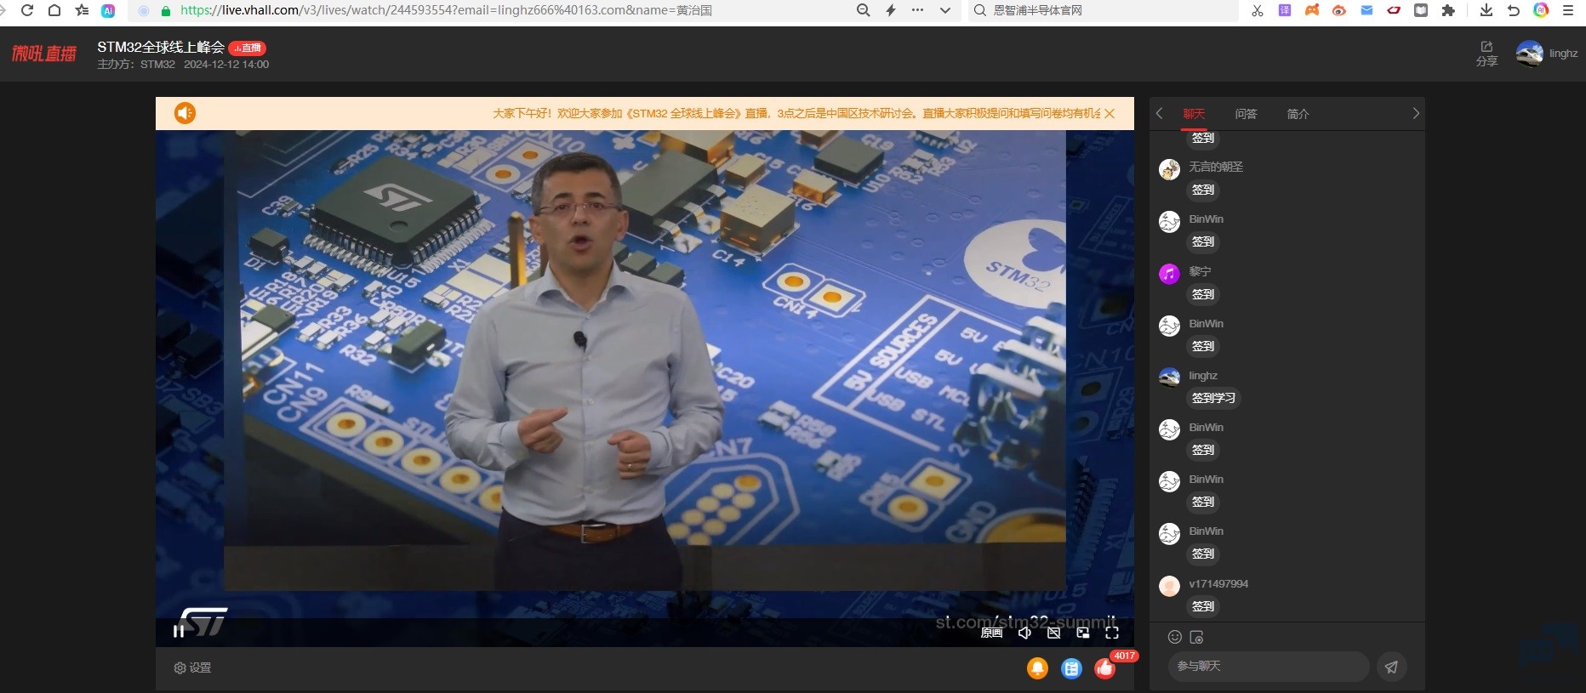Click the announcement speaker icon

pyautogui.click(x=185, y=113)
